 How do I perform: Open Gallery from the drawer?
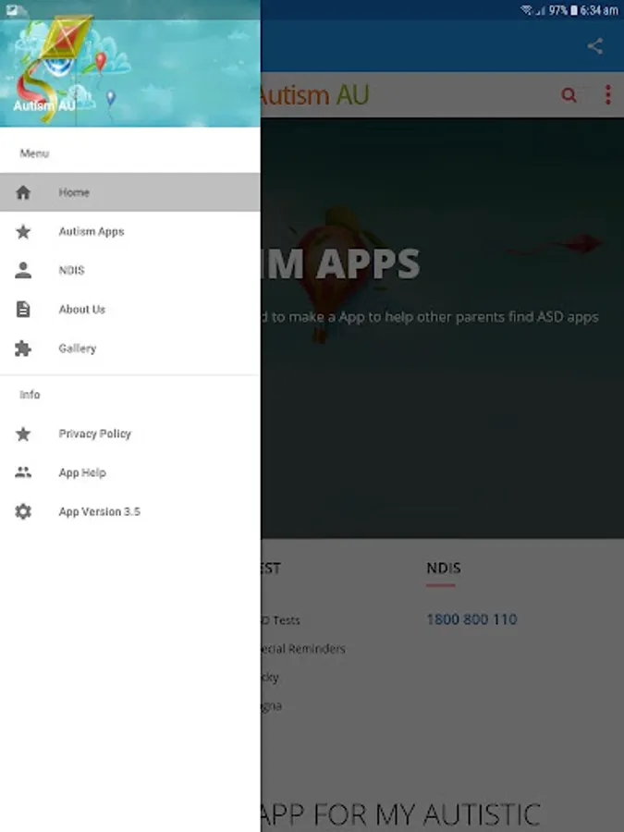[x=130, y=349]
